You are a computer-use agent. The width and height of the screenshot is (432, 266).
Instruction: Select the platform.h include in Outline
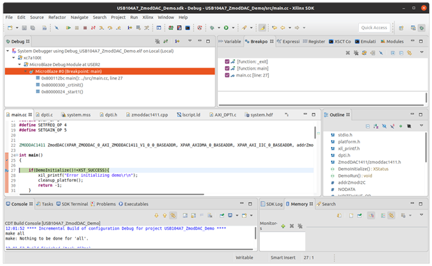click(x=346, y=142)
